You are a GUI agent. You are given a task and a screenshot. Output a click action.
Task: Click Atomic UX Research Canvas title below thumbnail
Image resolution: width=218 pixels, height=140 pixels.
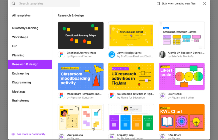tap(186, 53)
